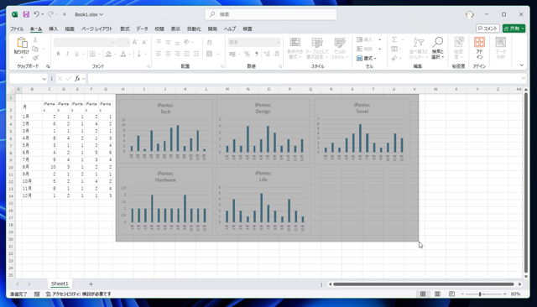Click the zoom slider handle
The image size is (537, 307).
pyautogui.click(x=480, y=294)
